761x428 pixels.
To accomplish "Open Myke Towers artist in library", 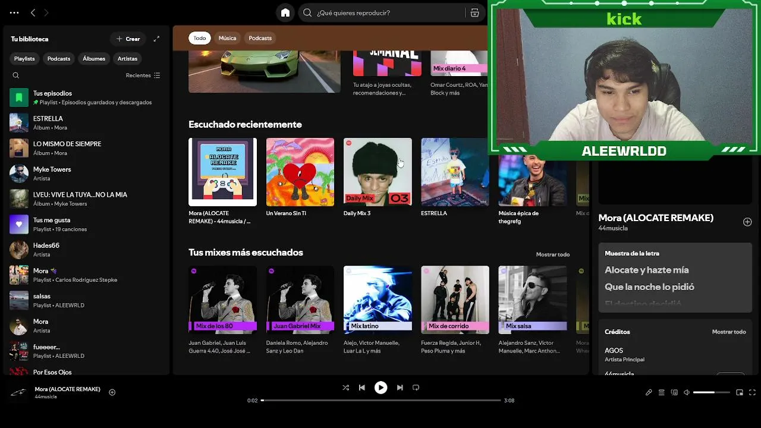I will coord(86,174).
